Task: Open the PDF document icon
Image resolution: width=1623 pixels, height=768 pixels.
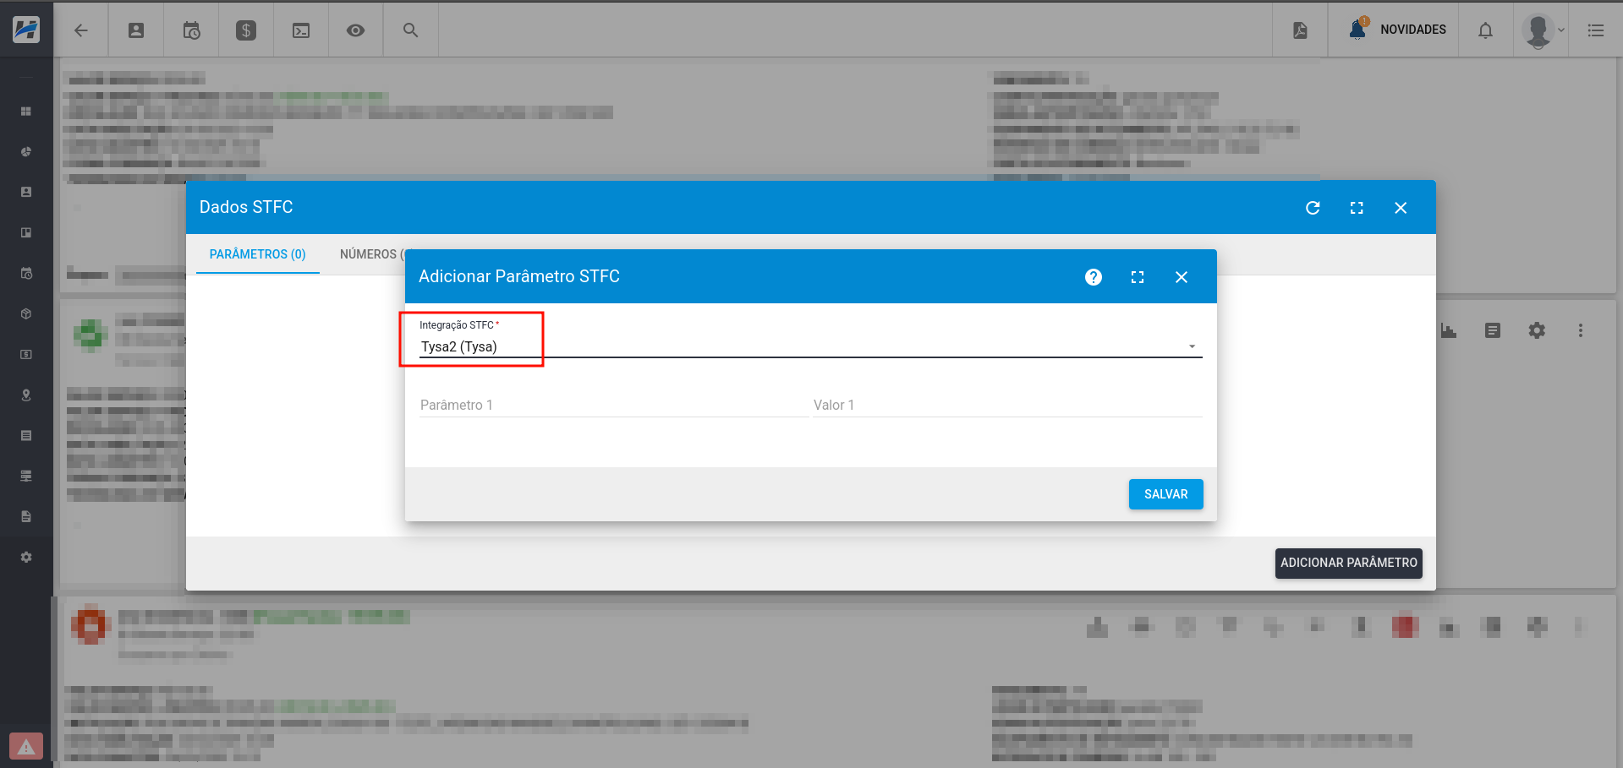Action: 1300,30
